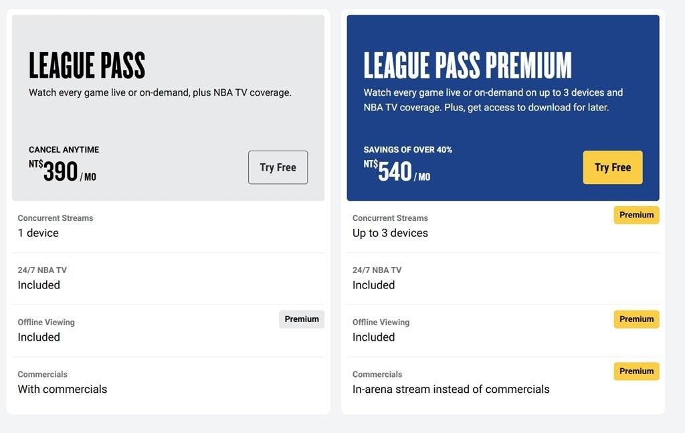This screenshot has height=433, width=685.
Task: Click the "Up to 3 devices" value
Action: [x=390, y=233]
